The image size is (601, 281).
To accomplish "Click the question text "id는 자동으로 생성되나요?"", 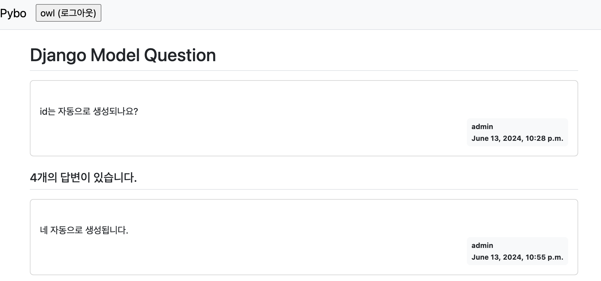I will (89, 112).
